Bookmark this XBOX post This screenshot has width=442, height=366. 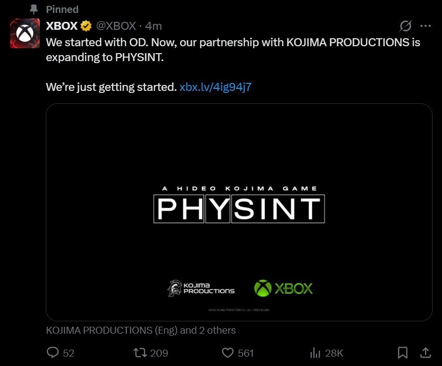tap(403, 353)
